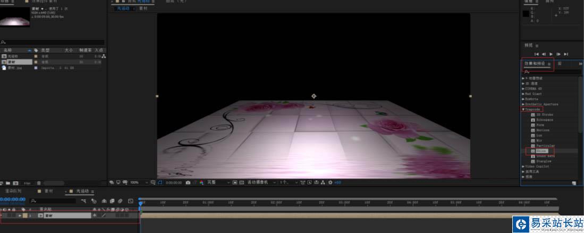Create a new composition in project panel
Viewport: 584px width, 233px height.
[15, 183]
